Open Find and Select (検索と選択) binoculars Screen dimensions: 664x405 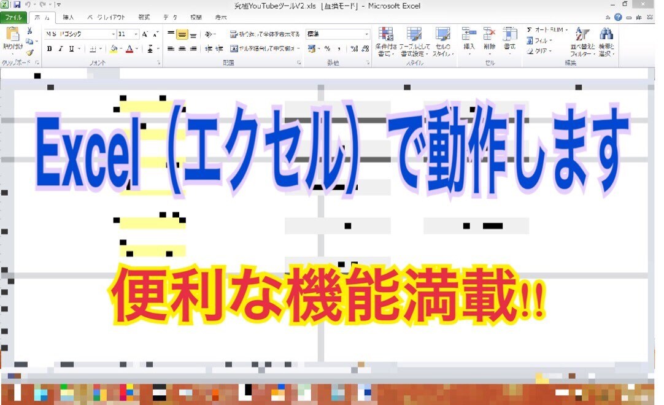(x=606, y=42)
